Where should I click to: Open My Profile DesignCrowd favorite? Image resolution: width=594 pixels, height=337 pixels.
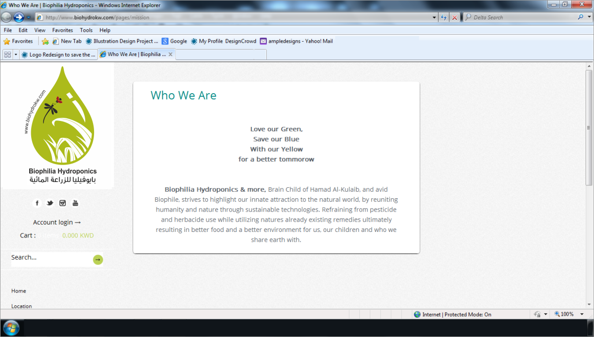[224, 41]
